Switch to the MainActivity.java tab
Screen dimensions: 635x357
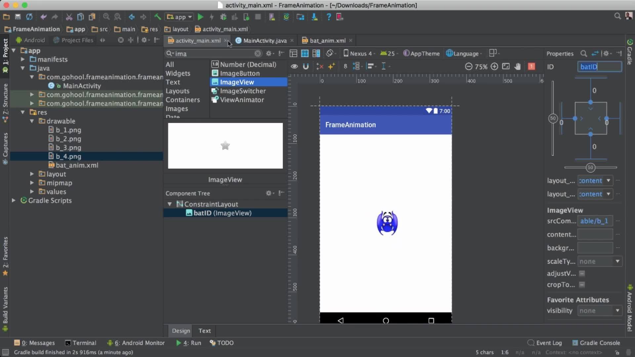(265, 41)
